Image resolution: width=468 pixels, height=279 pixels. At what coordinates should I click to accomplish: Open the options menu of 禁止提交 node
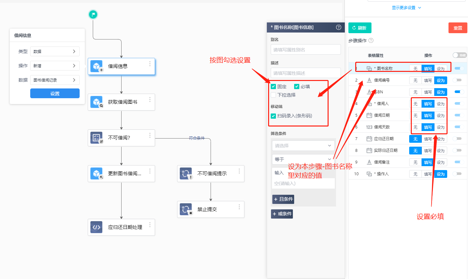[x=239, y=207]
